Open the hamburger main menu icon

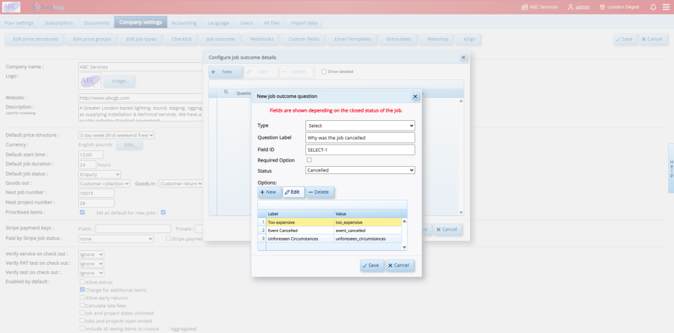[x=666, y=7]
